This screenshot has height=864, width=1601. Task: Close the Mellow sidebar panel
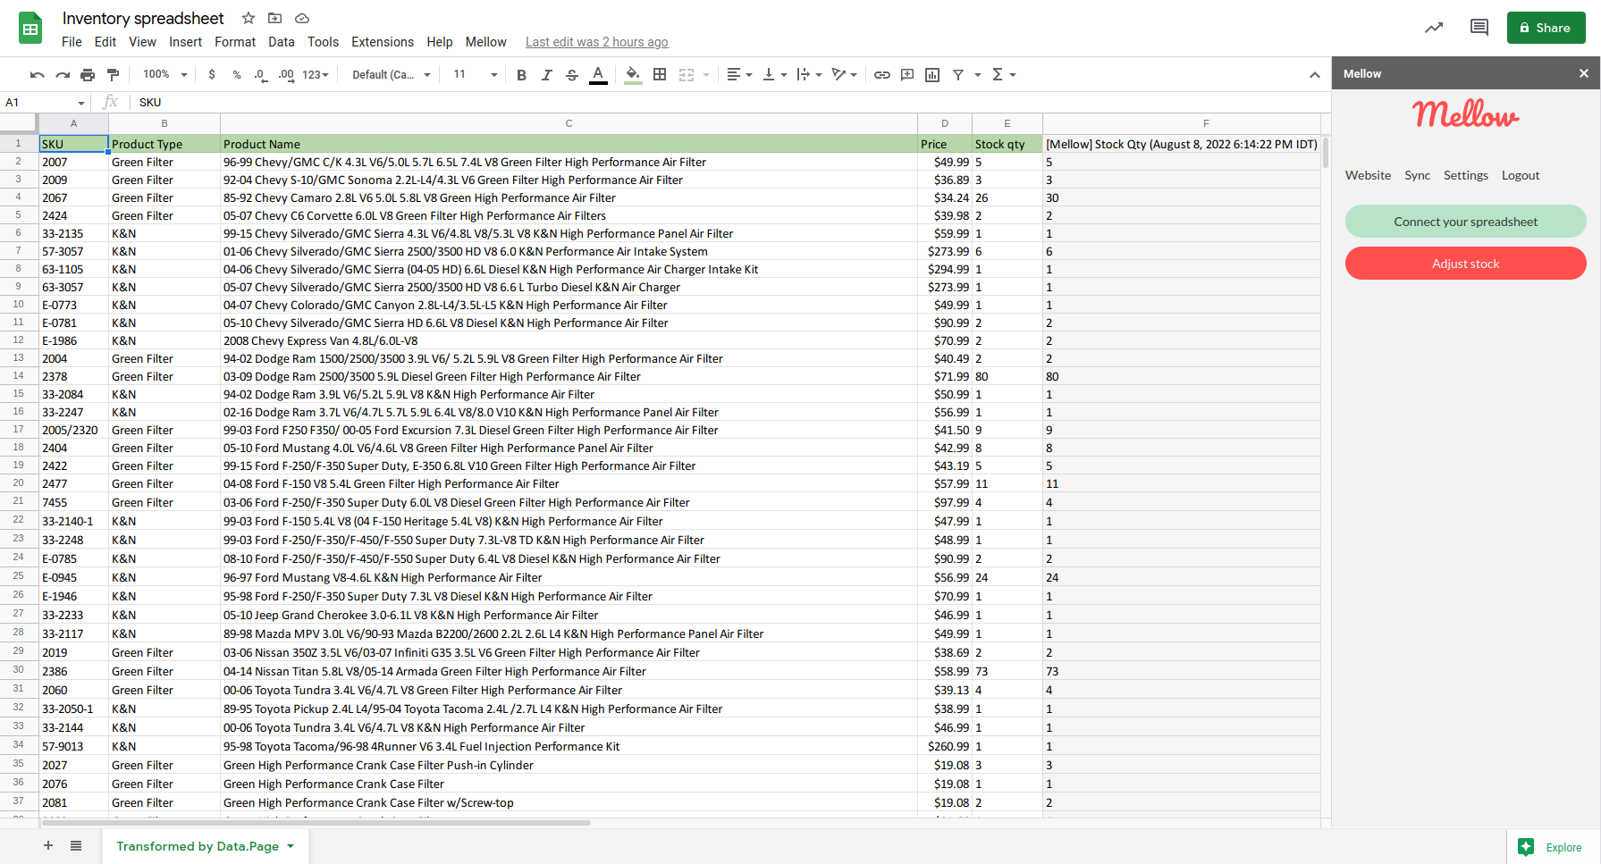click(1584, 73)
